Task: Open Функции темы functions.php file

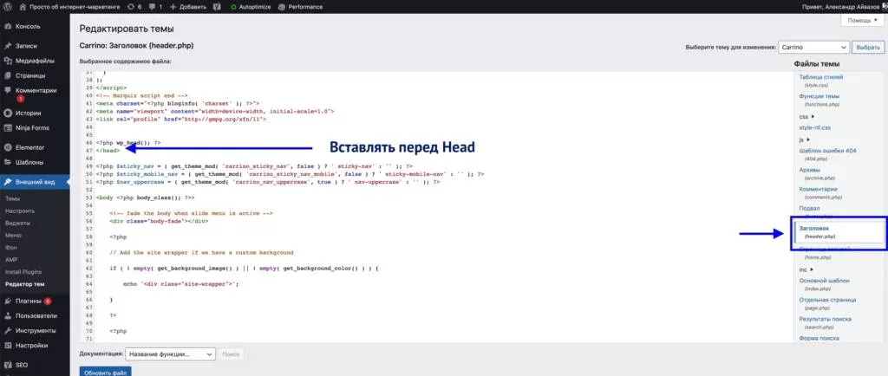Action: point(819,100)
